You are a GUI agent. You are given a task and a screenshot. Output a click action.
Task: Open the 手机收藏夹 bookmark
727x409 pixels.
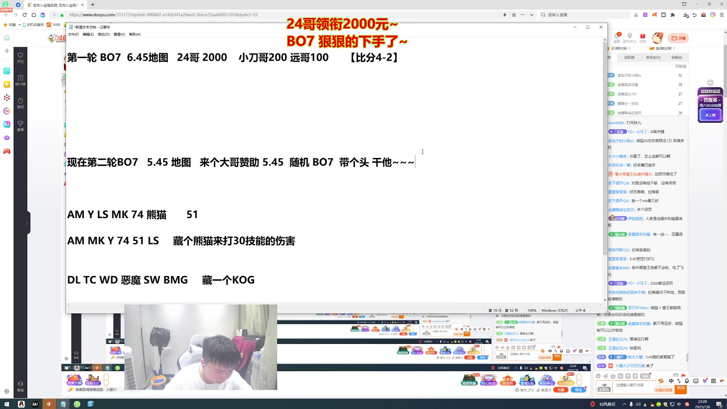click(x=33, y=25)
